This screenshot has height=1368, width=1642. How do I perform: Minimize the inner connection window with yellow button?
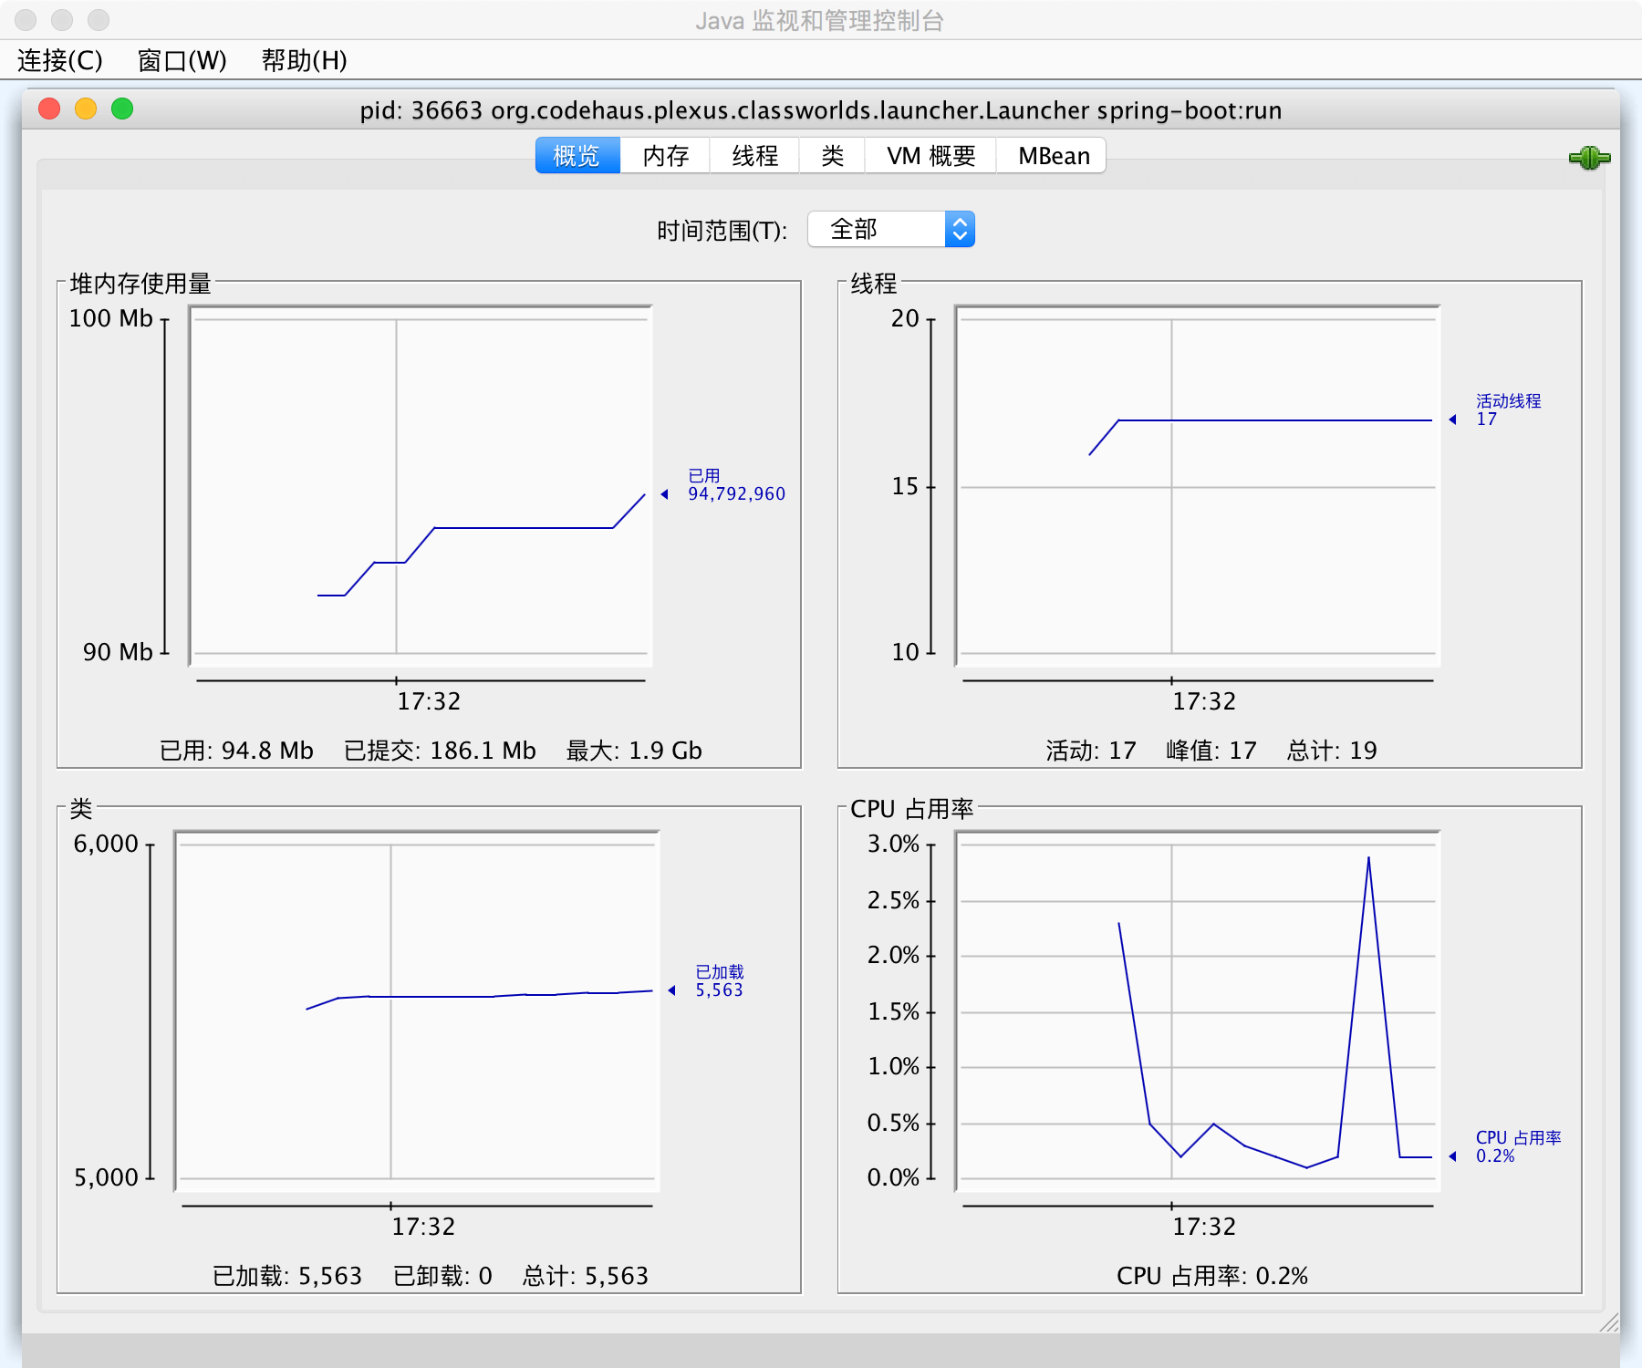pyautogui.click(x=86, y=109)
